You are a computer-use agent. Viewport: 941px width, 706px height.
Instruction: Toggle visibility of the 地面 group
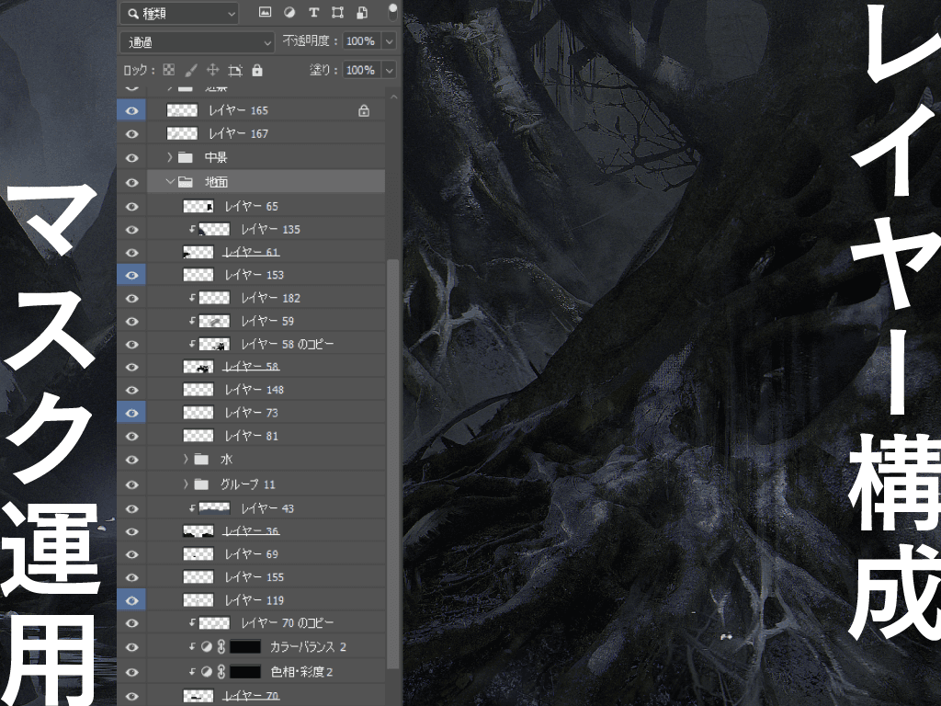pyautogui.click(x=131, y=182)
